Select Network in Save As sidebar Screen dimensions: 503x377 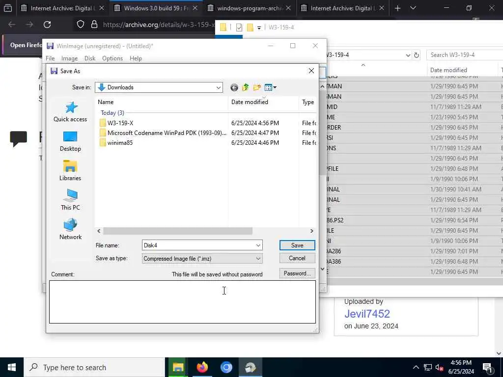point(70,230)
